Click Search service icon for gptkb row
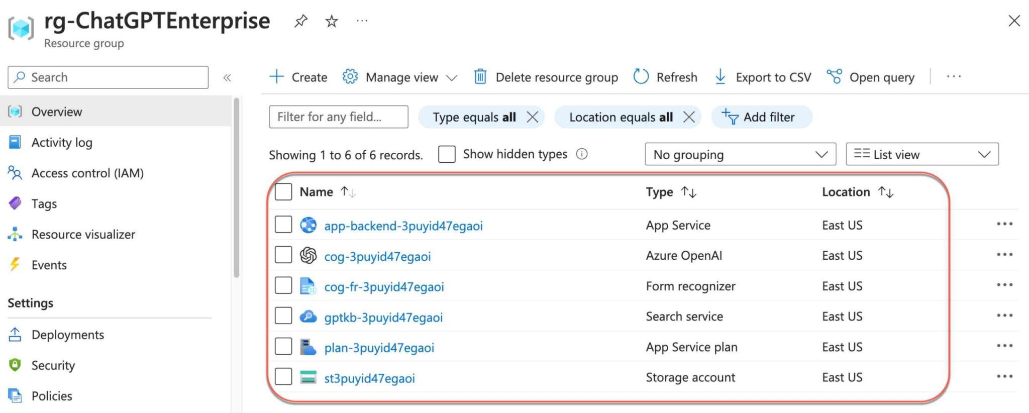The height and width of the screenshot is (413, 1029). [x=308, y=317]
